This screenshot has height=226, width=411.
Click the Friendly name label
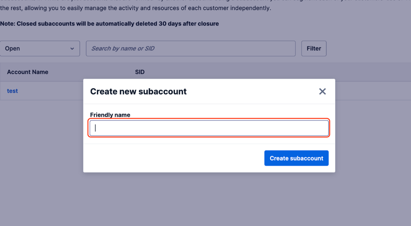(110, 115)
